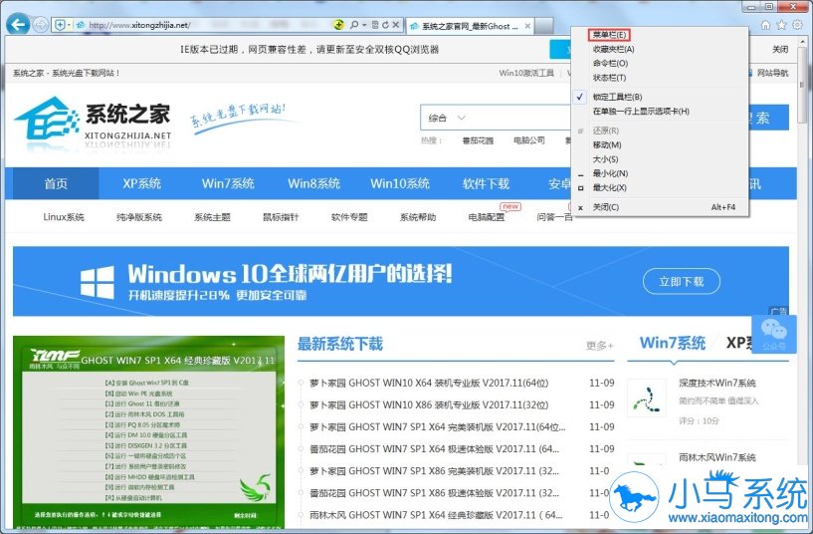Open the Win10激活工具 link
813x534 pixels.
pos(525,73)
